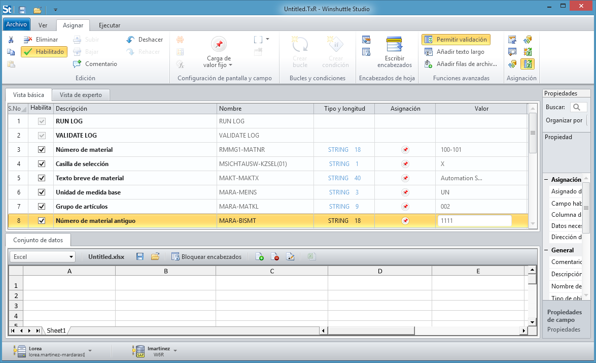Screen dimensions: 596x363
Task: Click the Lorea server connection icon
Action: [x=20, y=351]
